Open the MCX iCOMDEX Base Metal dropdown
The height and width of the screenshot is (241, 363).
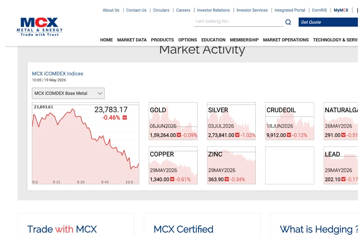click(68, 93)
